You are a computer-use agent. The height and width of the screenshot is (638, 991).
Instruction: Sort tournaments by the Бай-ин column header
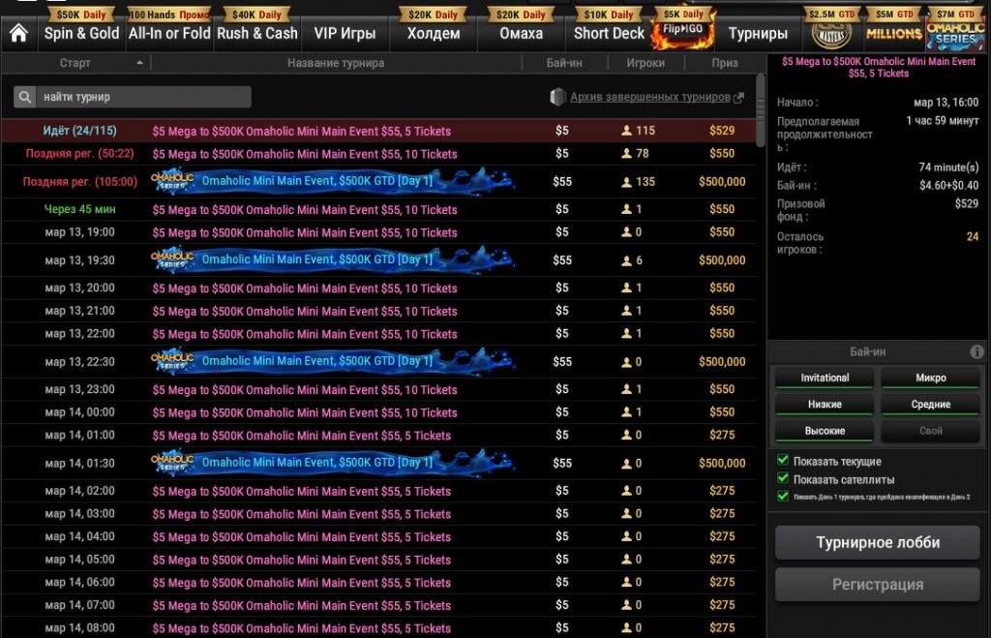point(562,63)
